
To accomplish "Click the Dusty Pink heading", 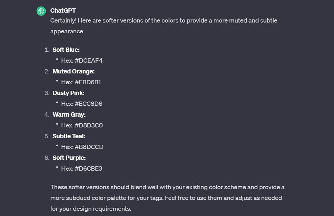I will (x=68, y=93).
